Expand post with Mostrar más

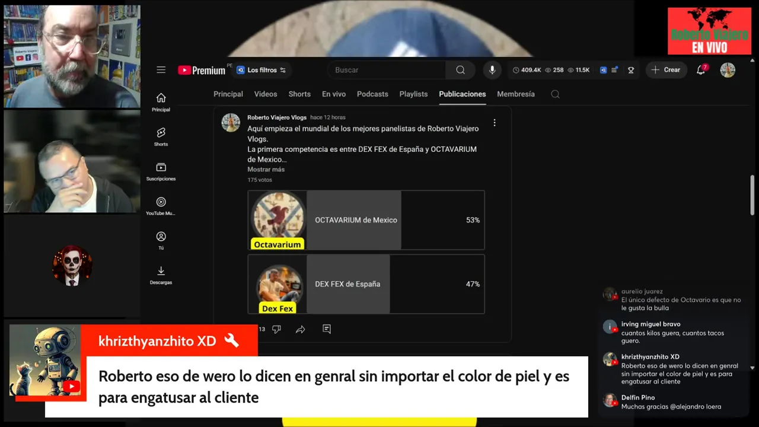point(266,170)
